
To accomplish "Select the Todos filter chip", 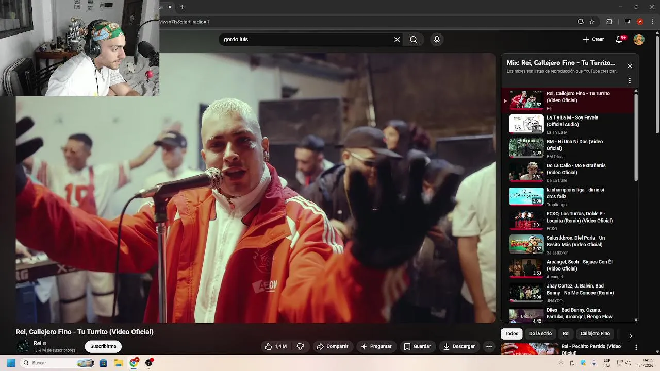I will pos(511,334).
